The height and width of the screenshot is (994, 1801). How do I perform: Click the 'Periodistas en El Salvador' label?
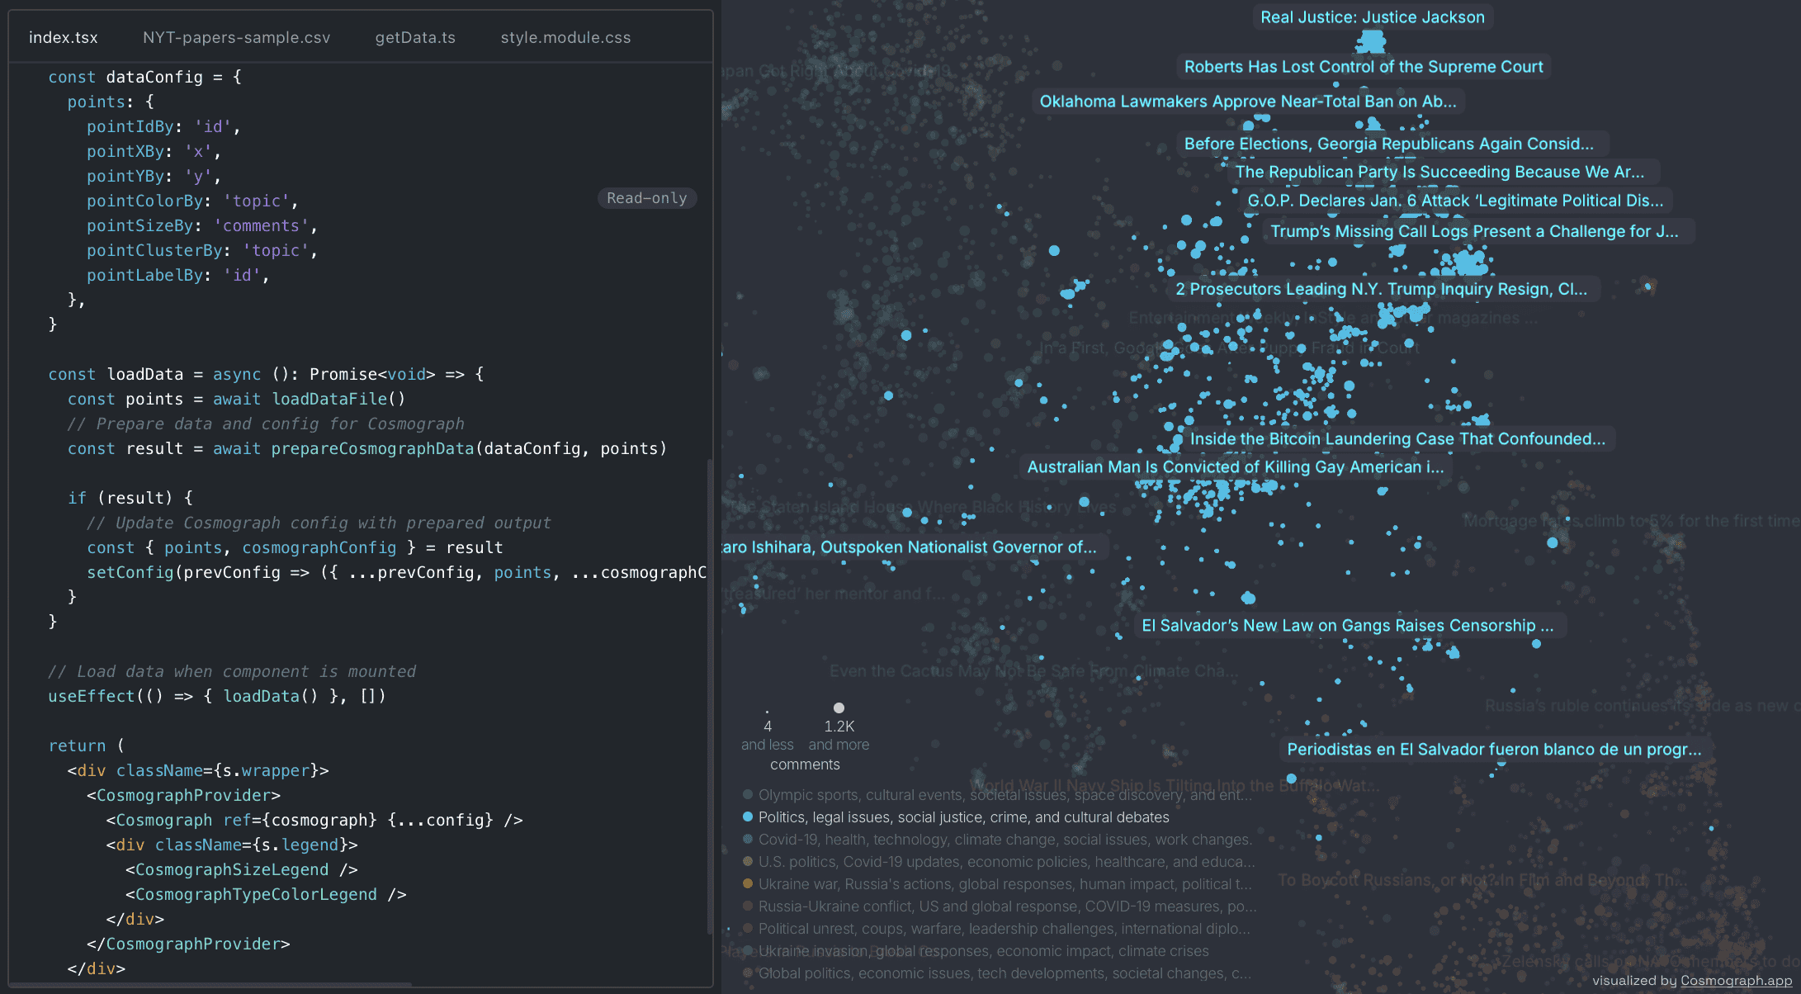click(x=1494, y=750)
